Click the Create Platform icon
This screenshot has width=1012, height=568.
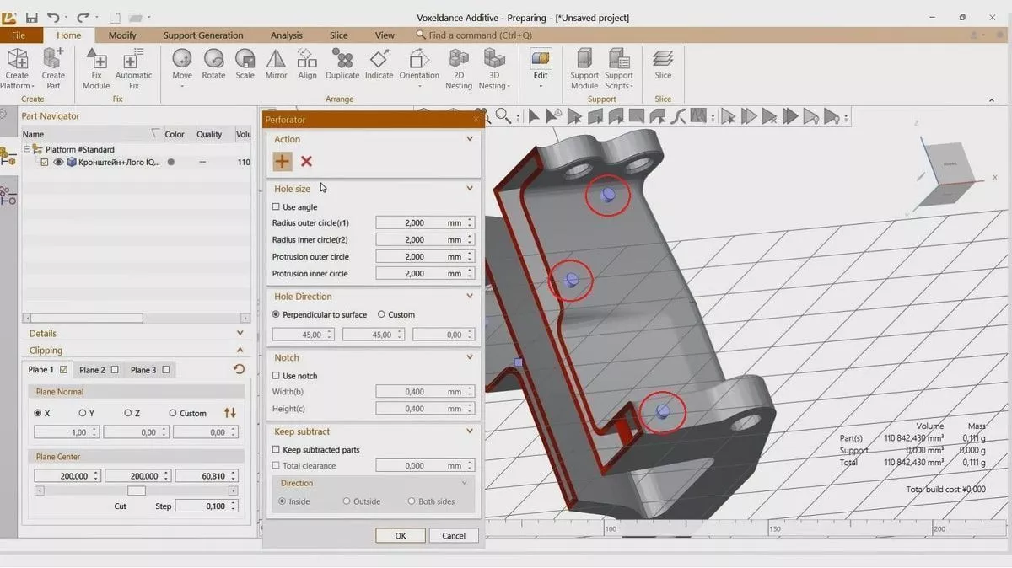tap(17, 60)
